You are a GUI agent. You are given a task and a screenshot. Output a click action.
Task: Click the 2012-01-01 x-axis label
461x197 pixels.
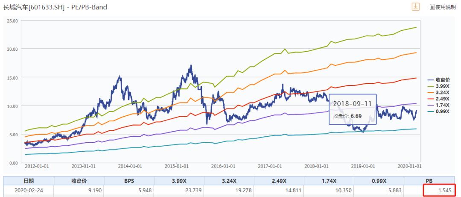[36, 166]
